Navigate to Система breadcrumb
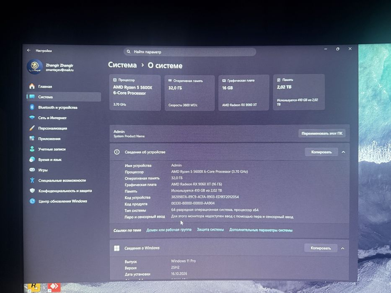 point(122,65)
